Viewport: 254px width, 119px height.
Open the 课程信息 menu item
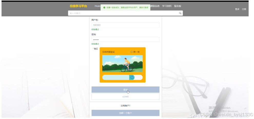(155, 6)
